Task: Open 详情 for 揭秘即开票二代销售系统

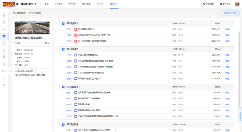Action: pyautogui.click(x=227, y=99)
